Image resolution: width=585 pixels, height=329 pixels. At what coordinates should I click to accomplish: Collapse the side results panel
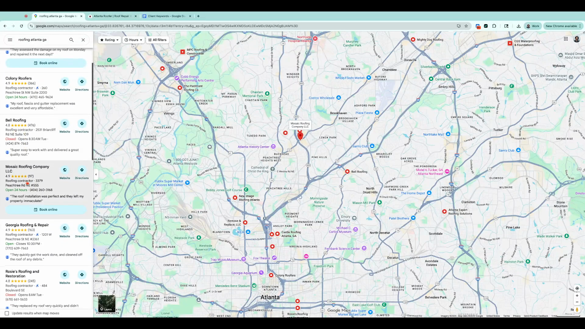point(96,174)
